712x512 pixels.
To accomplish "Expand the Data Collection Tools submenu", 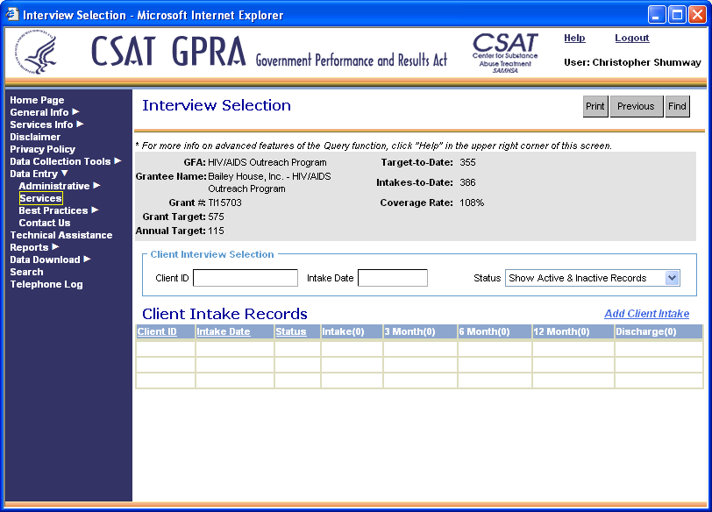I will pyautogui.click(x=117, y=161).
